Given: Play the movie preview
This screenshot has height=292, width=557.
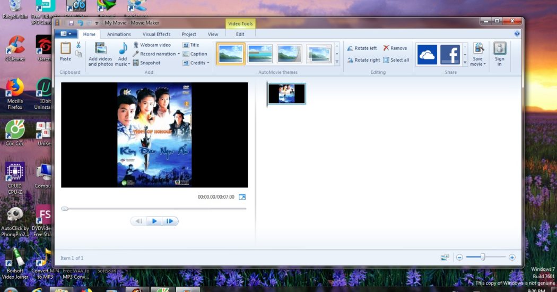Looking at the screenshot, I should click(154, 221).
